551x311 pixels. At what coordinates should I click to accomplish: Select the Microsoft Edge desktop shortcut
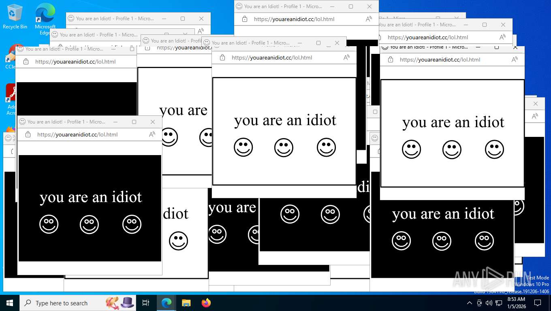point(45,19)
